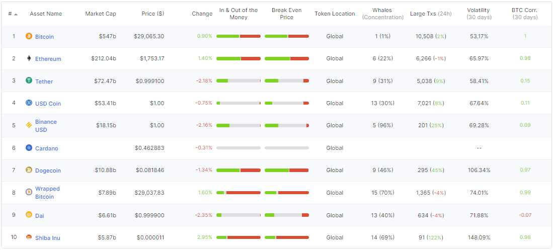This screenshot has width=553, height=250.
Task: Click Cardano's price $0.462883
Action: [149, 148]
